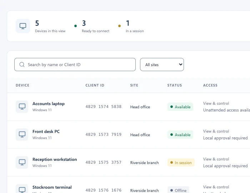Click the CLIENT ID column header
Viewport: 250px width, 193px height.
[x=95, y=85]
